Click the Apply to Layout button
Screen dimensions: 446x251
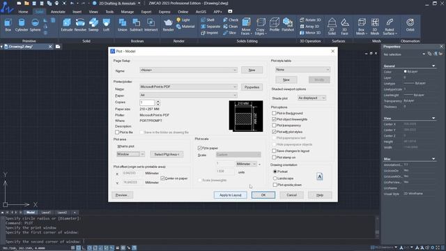(231, 195)
